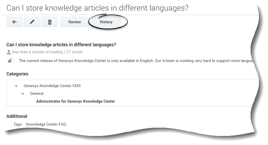Screen dimensions: 268x145
Task: Collapse the Genesys Knowledge Center CMS chevron
Action: coord(16,86)
